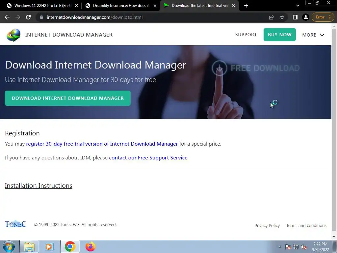Image resolution: width=337 pixels, height=253 pixels.
Task: Close the Download latest free trial tab
Action: pyautogui.click(x=234, y=6)
